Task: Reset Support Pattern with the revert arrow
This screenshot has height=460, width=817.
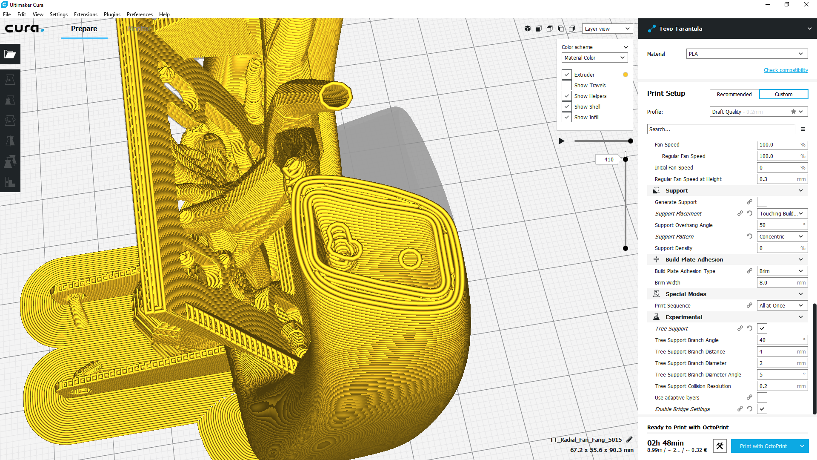Action: pyautogui.click(x=749, y=236)
